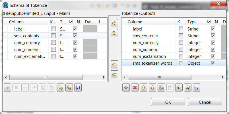Toggle Nullable header checkbox in input table
229x114 pixels.
71,22
